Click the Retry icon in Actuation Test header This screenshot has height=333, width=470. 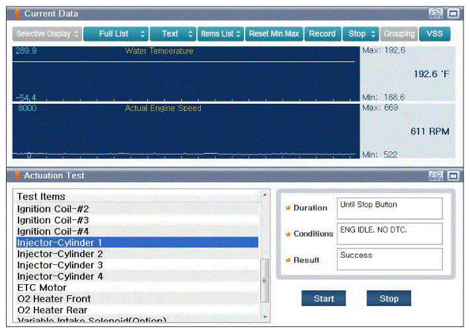click(x=436, y=176)
